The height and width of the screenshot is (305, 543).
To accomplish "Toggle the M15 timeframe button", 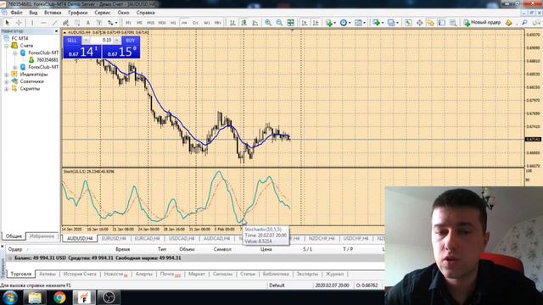I will (151, 23).
